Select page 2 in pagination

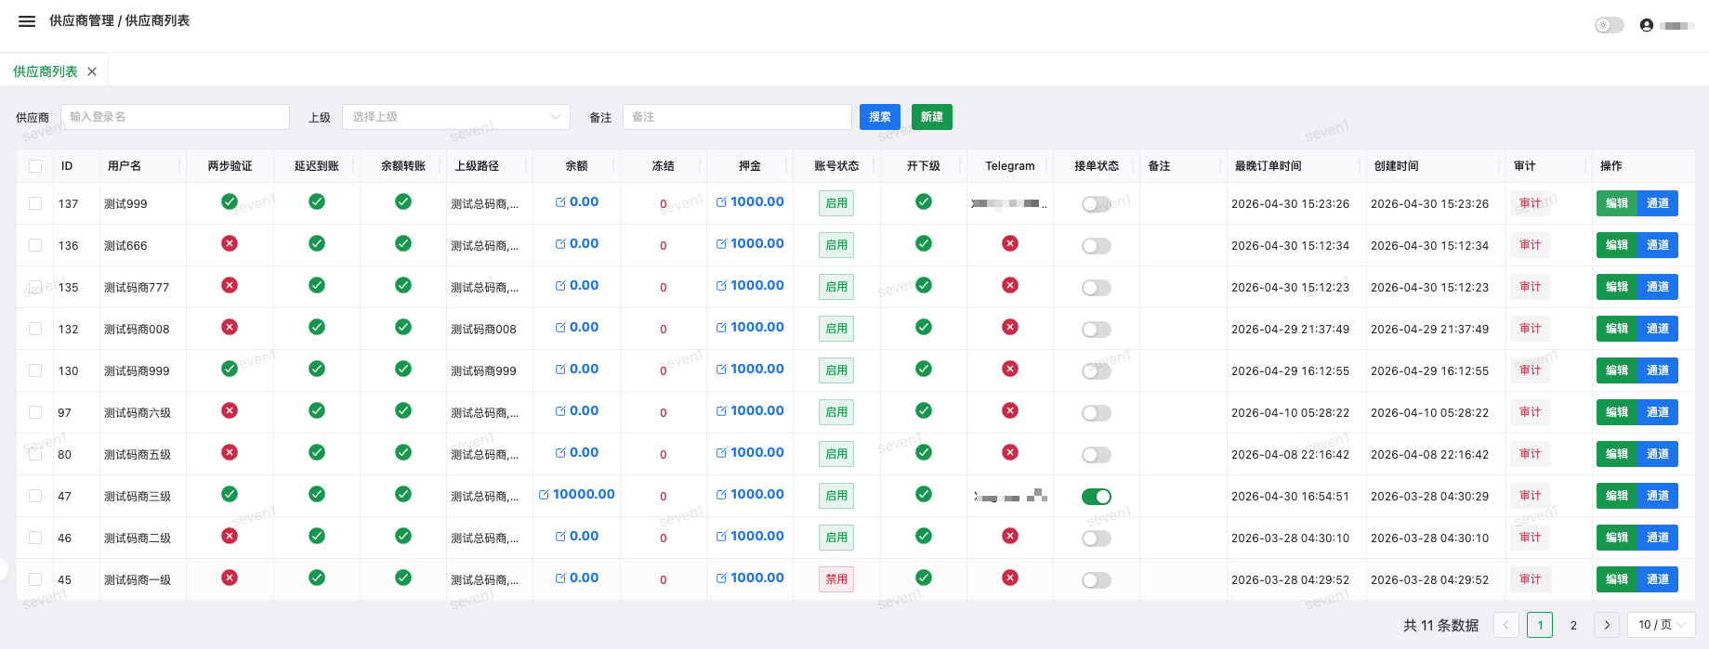click(1573, 625)
